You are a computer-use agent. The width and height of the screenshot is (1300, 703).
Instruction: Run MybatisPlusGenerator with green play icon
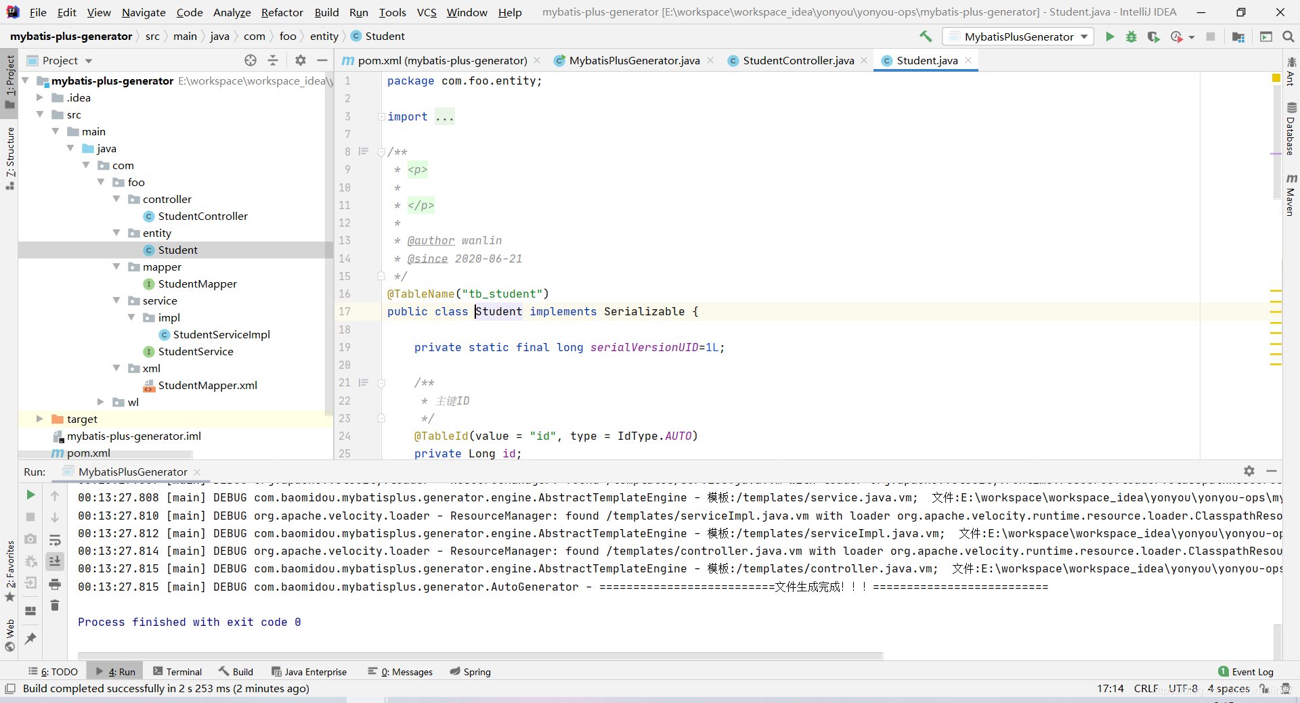point(1110,37)
